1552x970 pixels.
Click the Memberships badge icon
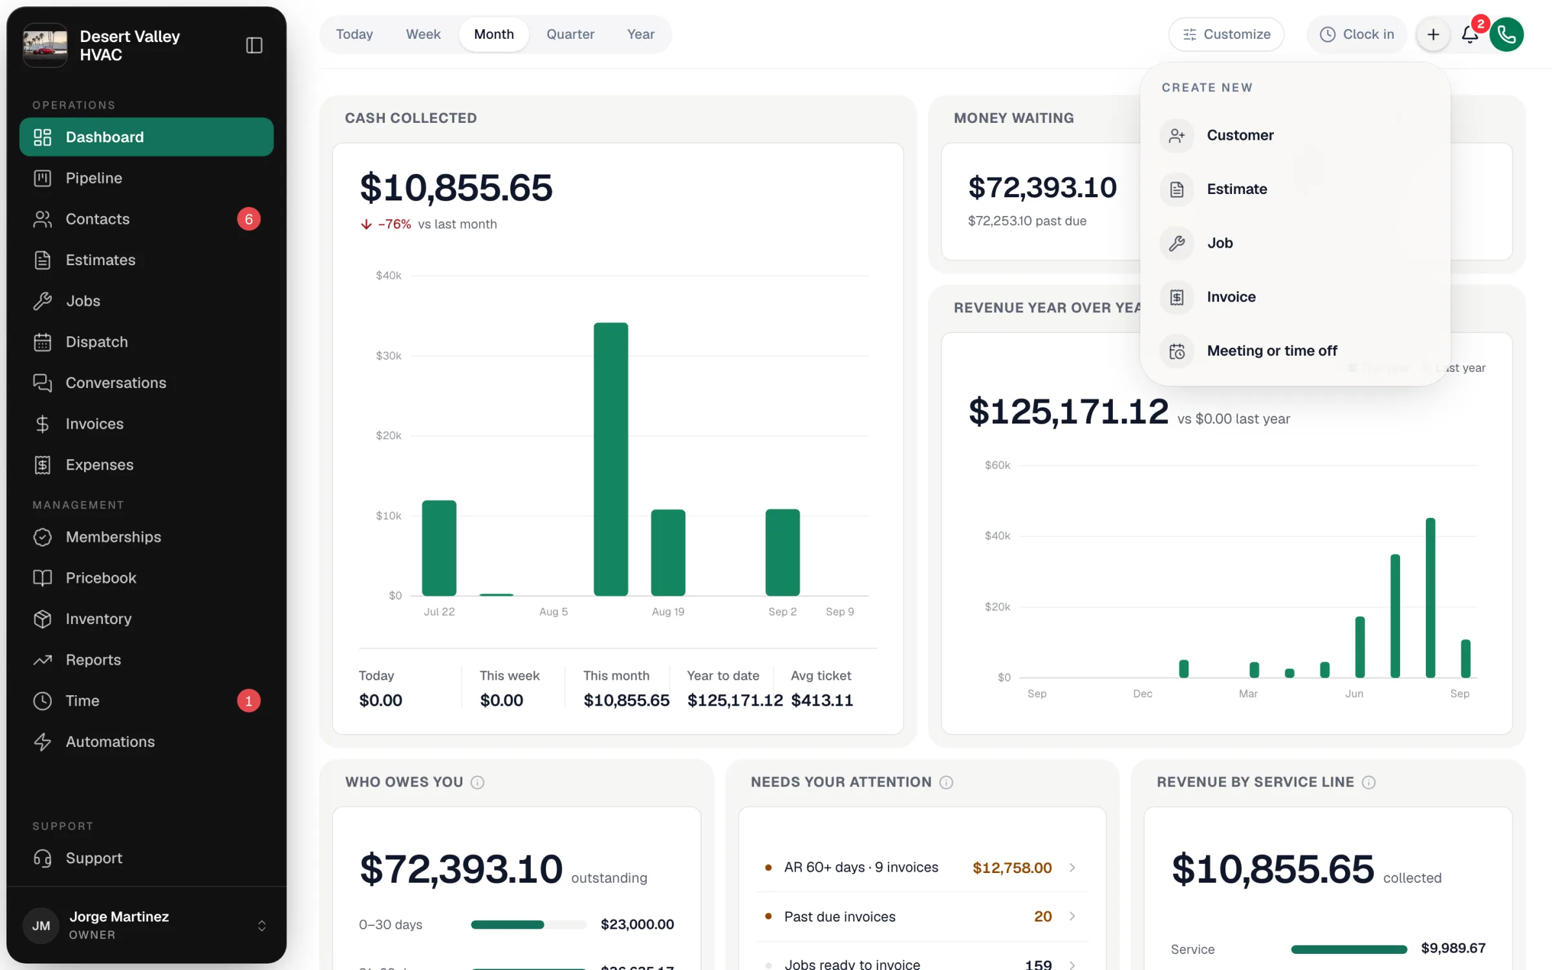point(43,537)
